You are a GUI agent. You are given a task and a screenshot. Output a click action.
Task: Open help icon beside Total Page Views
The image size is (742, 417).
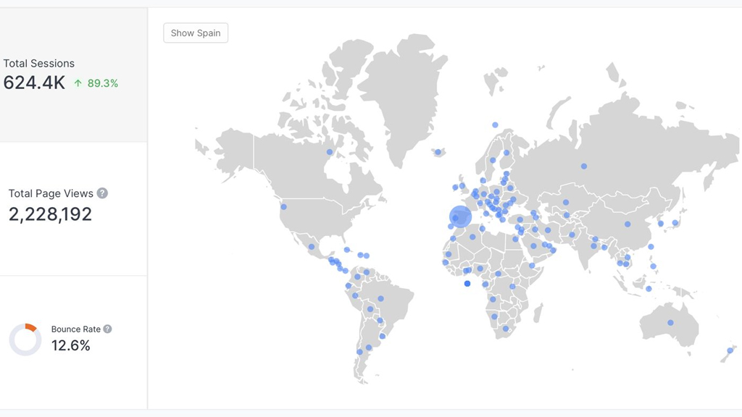[102, 193]
